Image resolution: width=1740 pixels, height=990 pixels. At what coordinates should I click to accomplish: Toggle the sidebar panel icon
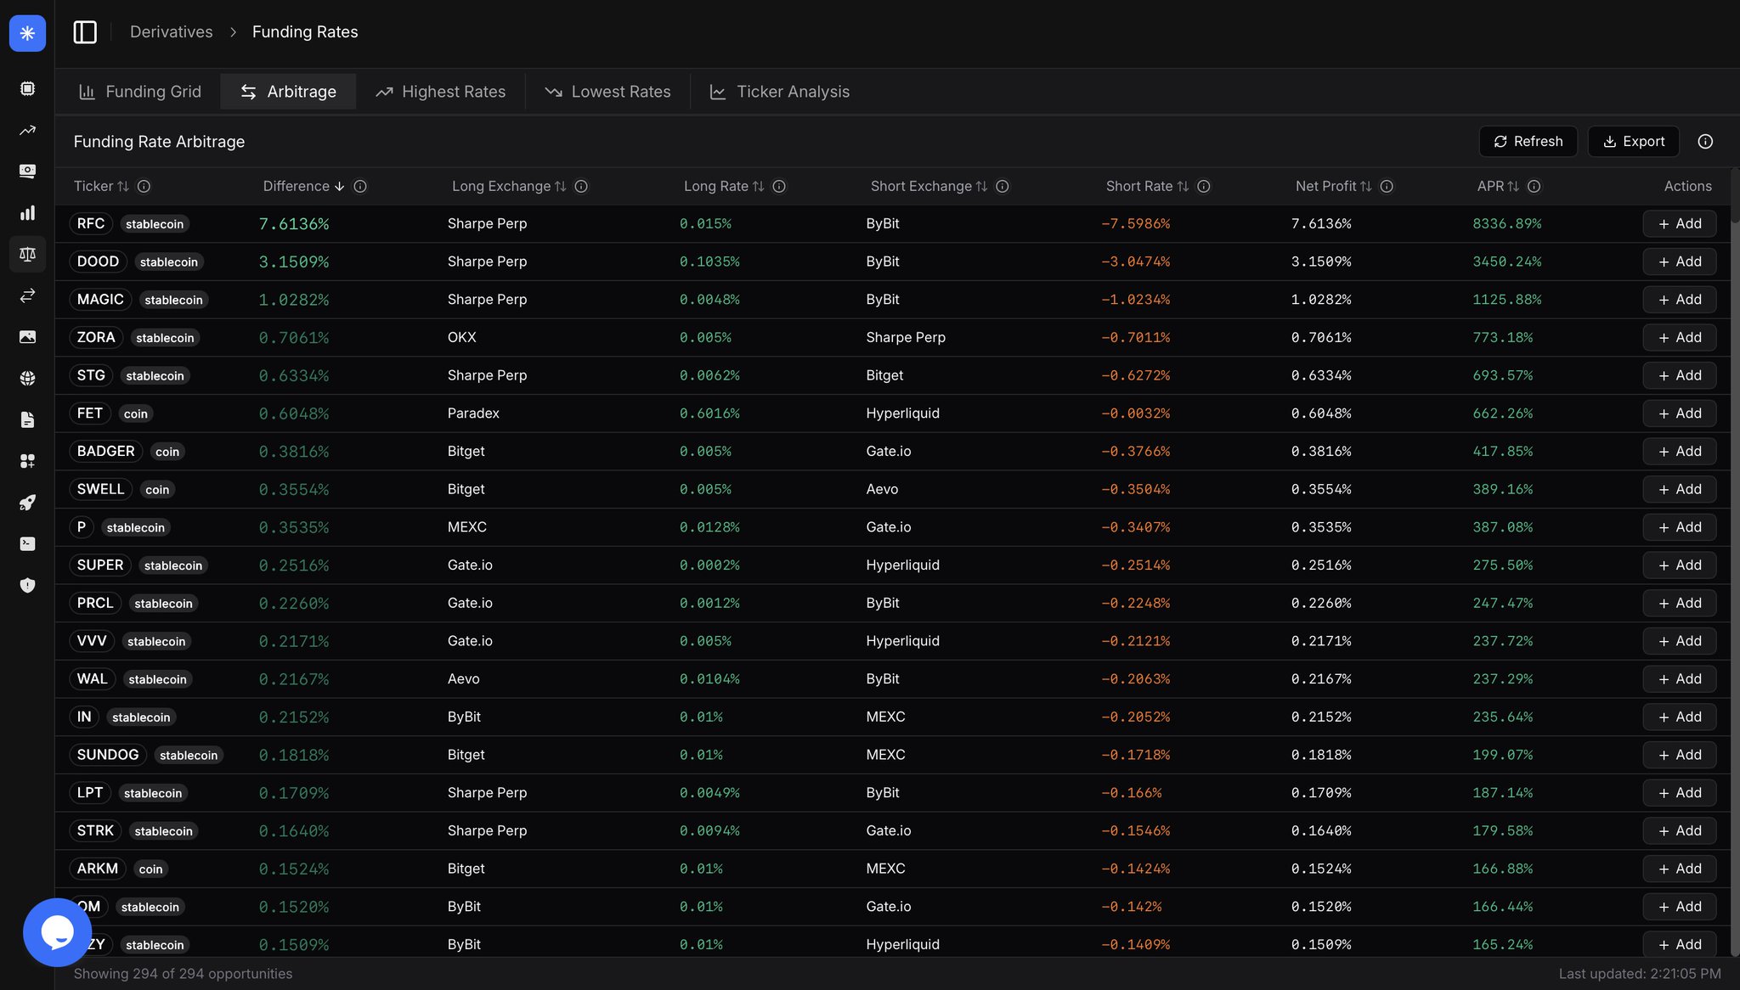point(85,32)
